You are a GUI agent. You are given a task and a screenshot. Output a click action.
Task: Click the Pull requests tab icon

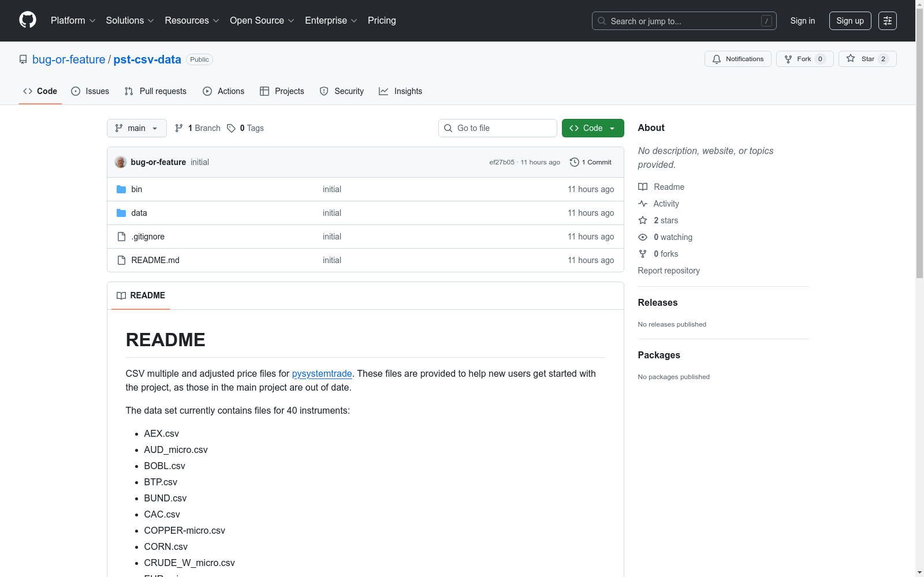(x=129, y=91)
